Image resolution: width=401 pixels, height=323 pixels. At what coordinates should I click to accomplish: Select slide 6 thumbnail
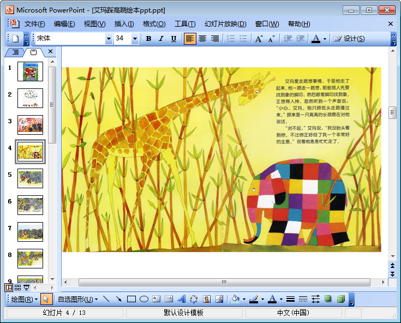30,205
